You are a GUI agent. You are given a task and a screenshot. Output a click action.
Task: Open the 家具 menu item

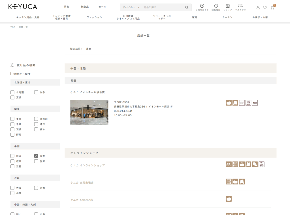[194, 17]
